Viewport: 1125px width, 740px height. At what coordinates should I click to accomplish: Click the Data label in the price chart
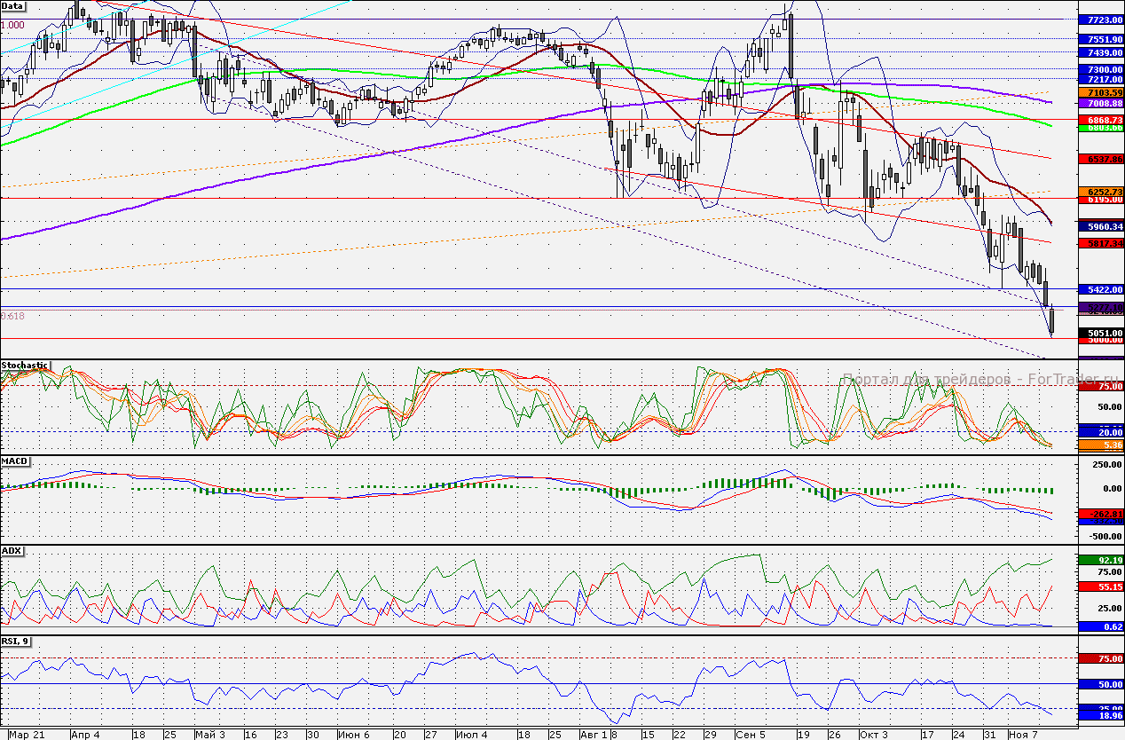coord(13,5)
